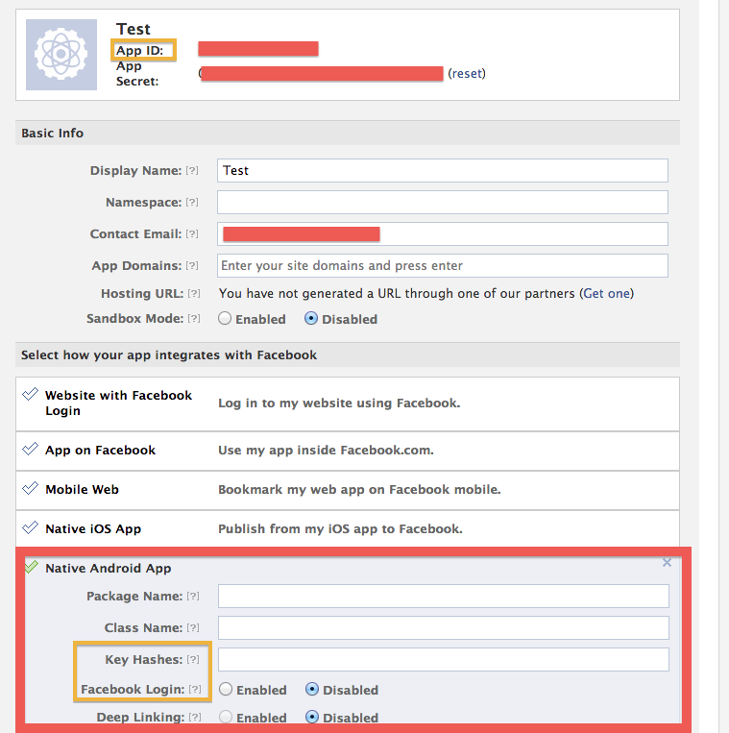The image size is (729, 733).
Task: Open Deep Linking help [?] icon
Action: (x=195, y=717)
